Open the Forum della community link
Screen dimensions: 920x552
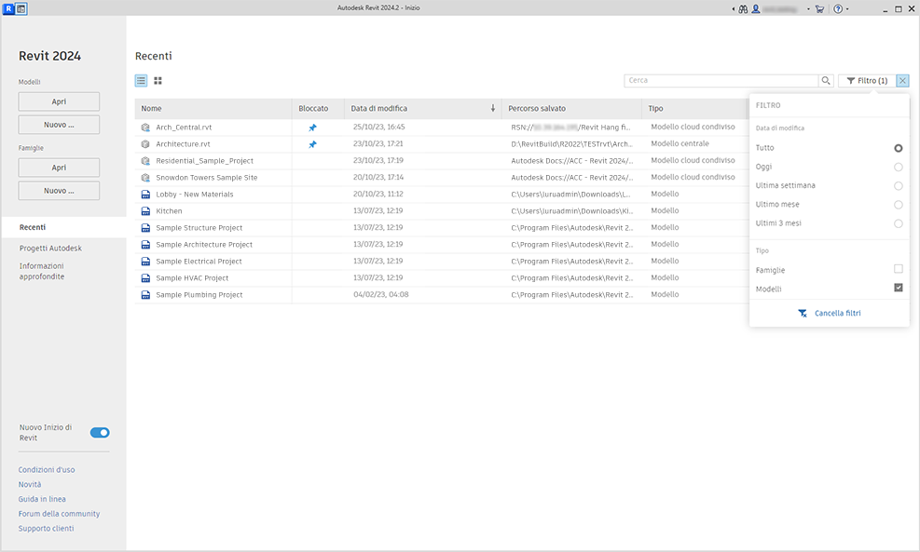point(59,514)
